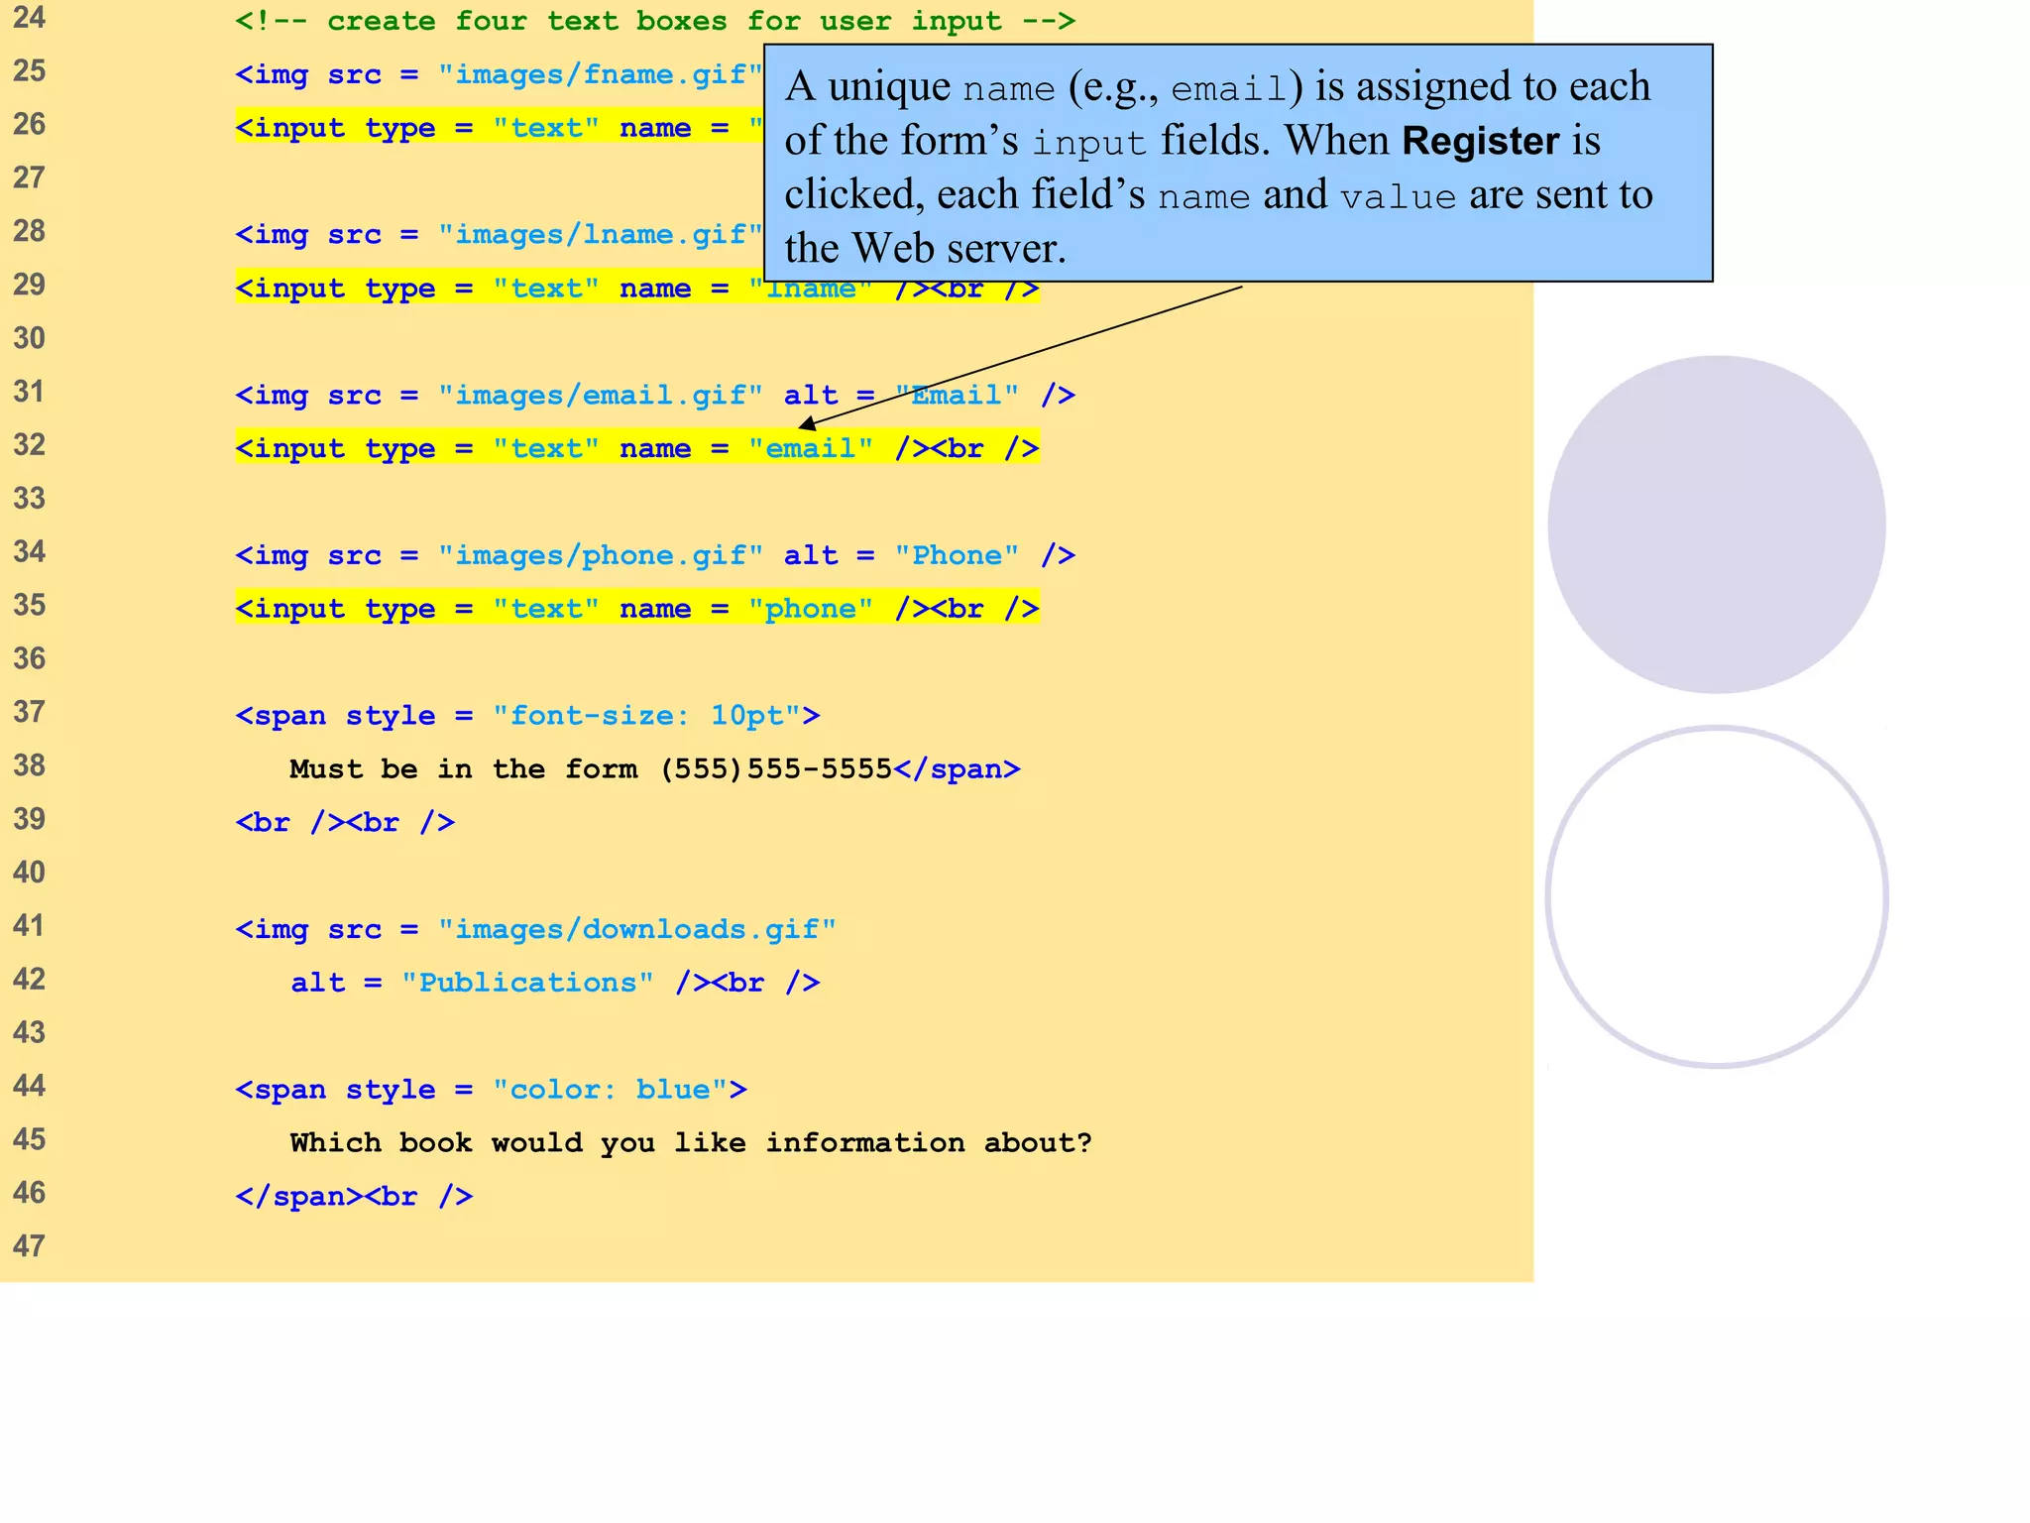Click the callout text 'A unique name'

tap(920, 87)
